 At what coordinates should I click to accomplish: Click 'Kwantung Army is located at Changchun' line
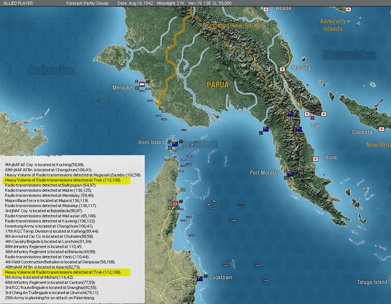(x=49, y=226)
